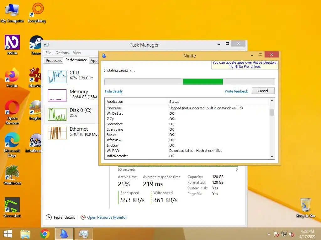Minimize the Ninite window
This screenshot has width=321, height=240.
(252, 55)
